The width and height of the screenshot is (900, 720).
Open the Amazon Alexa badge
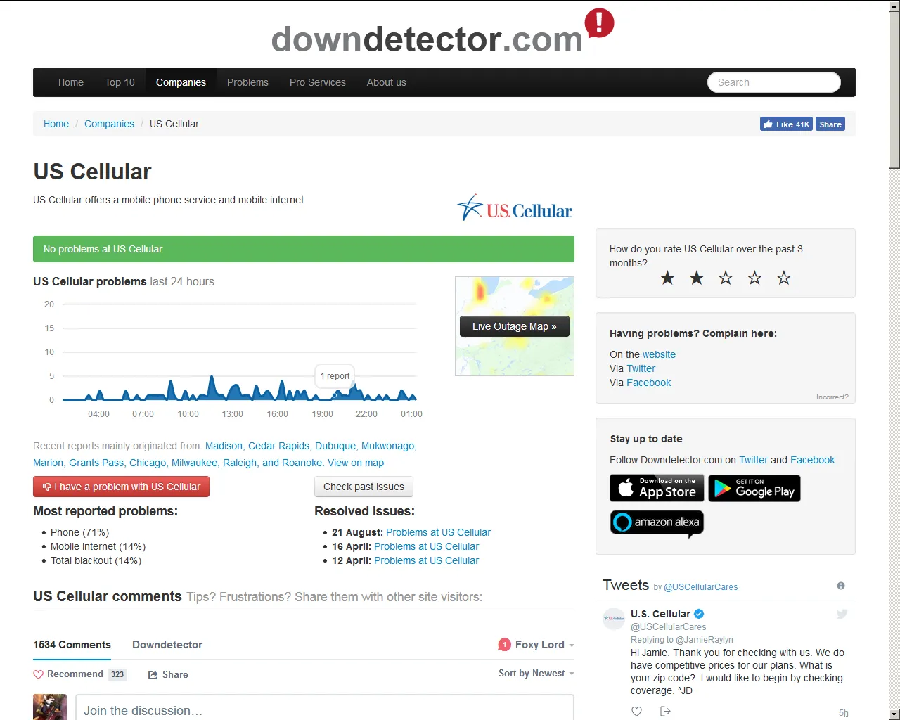657,522
